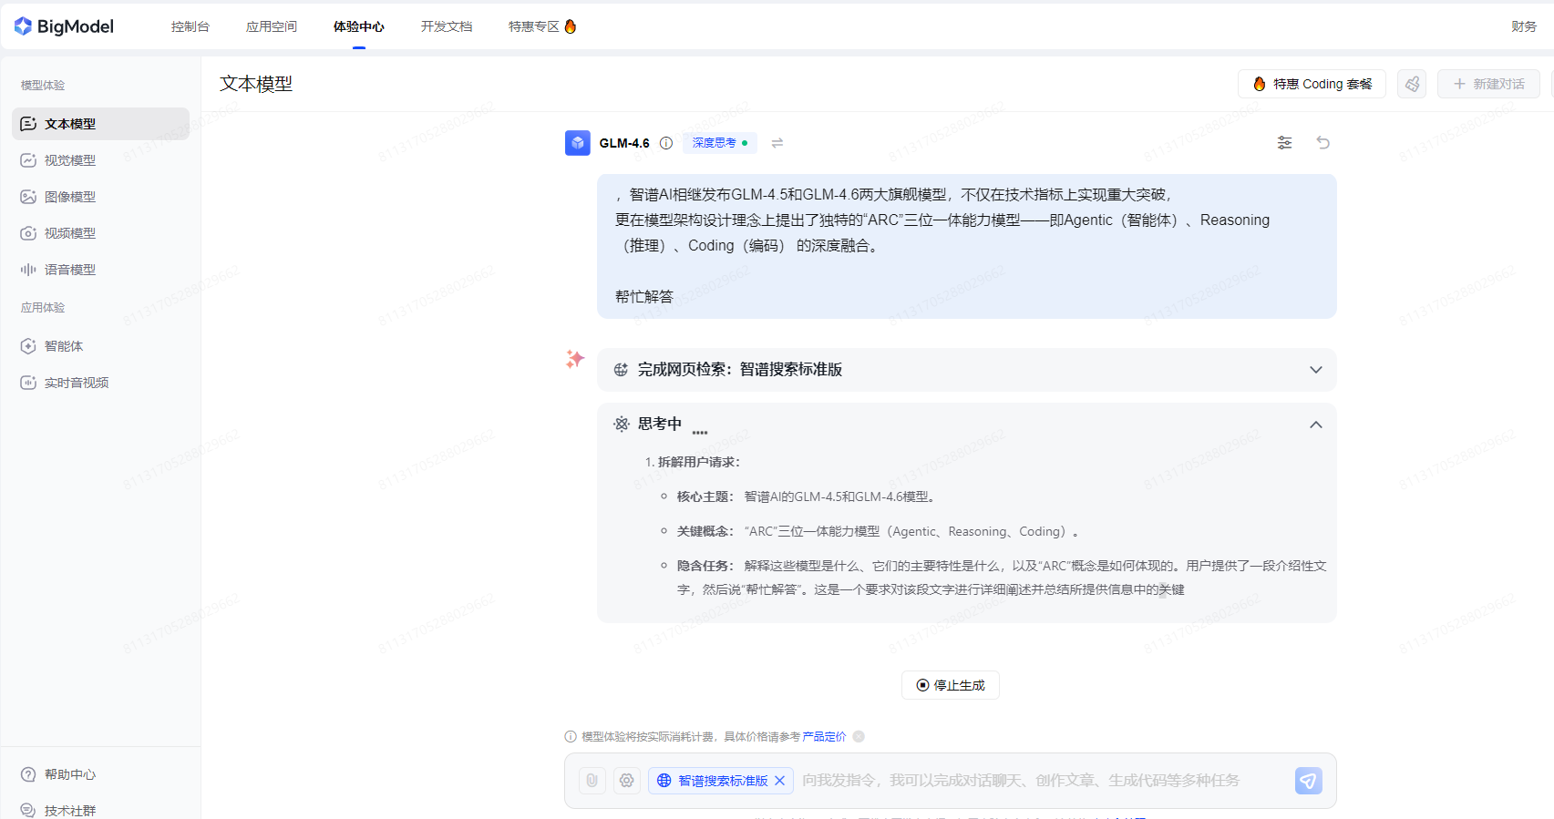Click the switch model arrows icon
Image resolution: width=1554 pixels, height=819 pixels.
click(x=777, y=143)
